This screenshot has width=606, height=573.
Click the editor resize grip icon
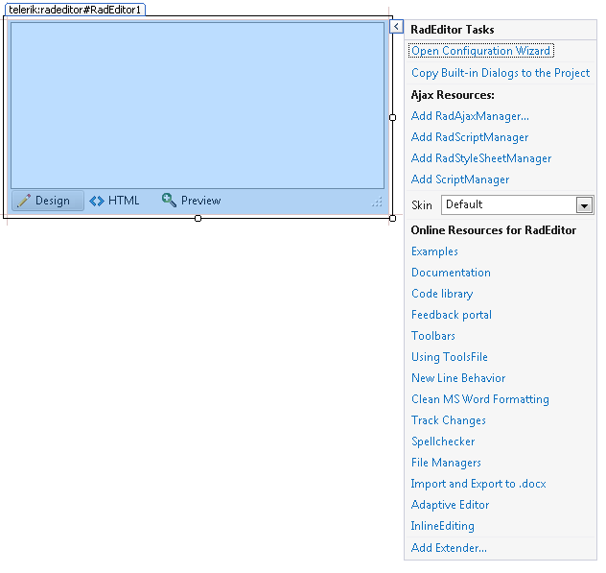coord(377,202)
